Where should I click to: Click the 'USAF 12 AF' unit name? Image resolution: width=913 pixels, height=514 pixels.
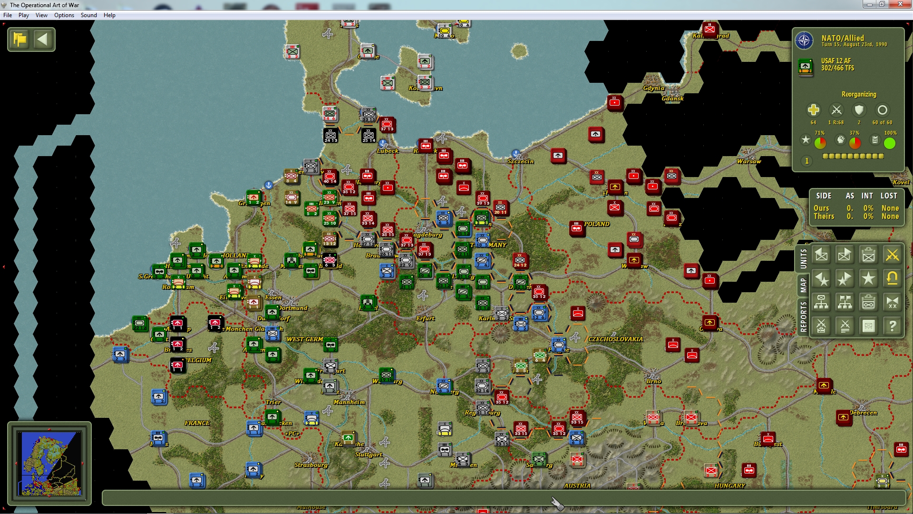pyautogui.click(x=836, y=61)
